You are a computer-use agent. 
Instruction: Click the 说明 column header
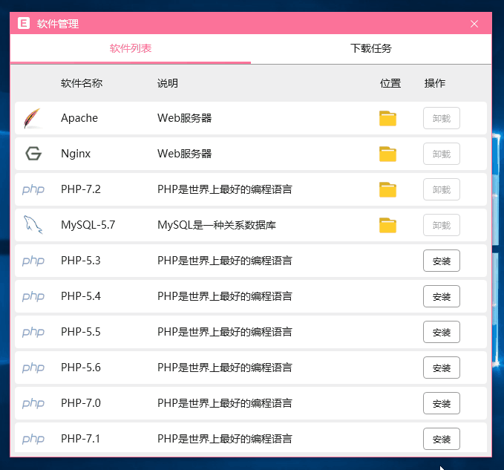tap(168, 84)
